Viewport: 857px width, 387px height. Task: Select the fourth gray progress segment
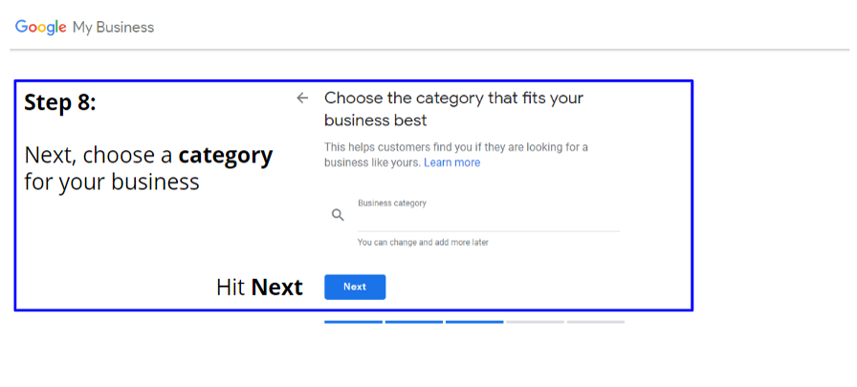(535, 322)
